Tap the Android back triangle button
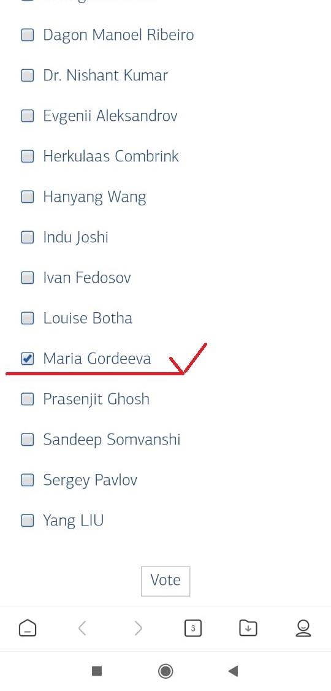331x691 pixels. tap(233, 671)
